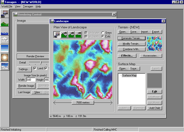Click Surface Map Open... button
The image size is (184, 132).
coord(123,68)
